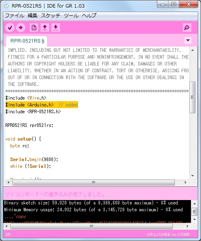Image resolution: width=201 pixels, height=241 pixels.
Task: Open the 編集 menu
Action: point(33,16)
